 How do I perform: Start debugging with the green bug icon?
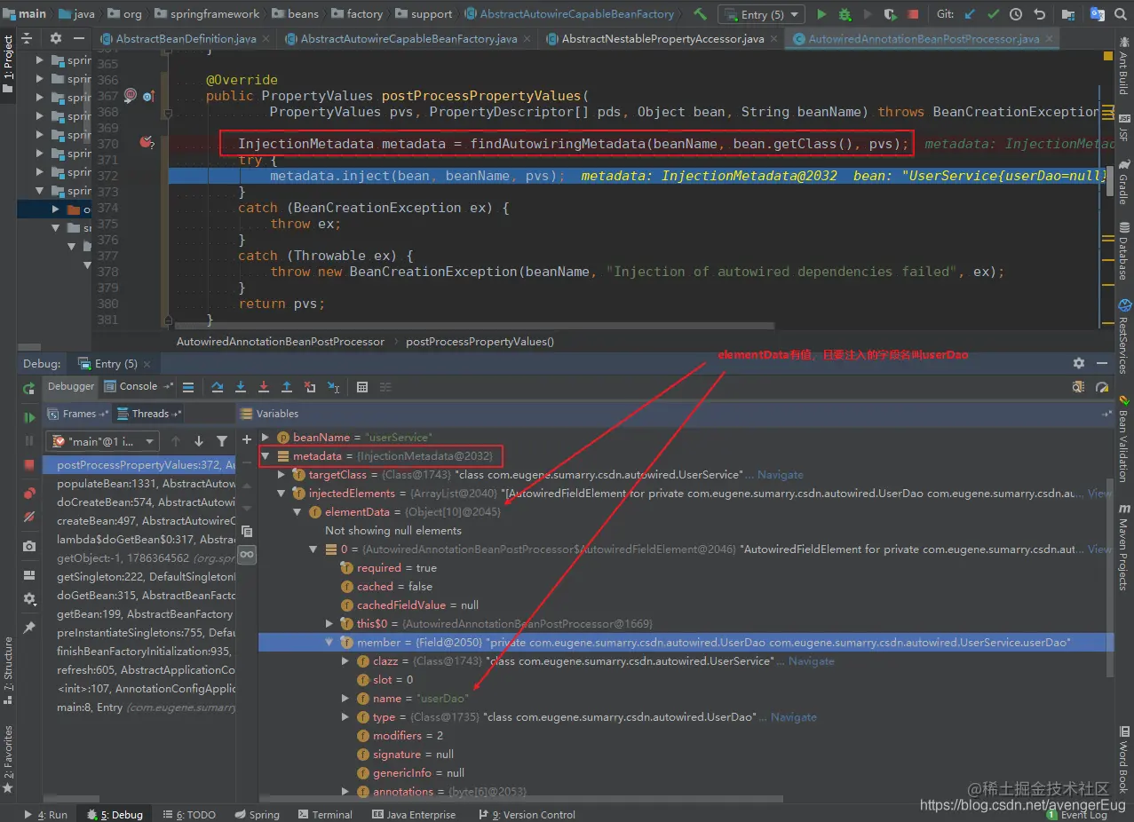point(845,14)
